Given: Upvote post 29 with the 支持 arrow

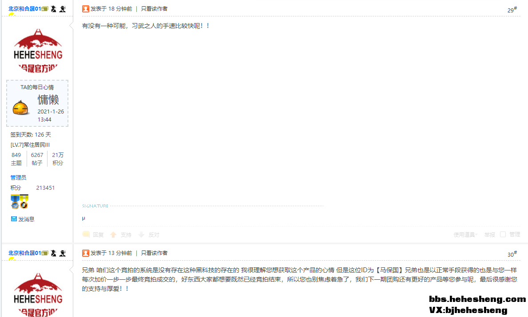Looking at the screenshot, I should [114, 235].
